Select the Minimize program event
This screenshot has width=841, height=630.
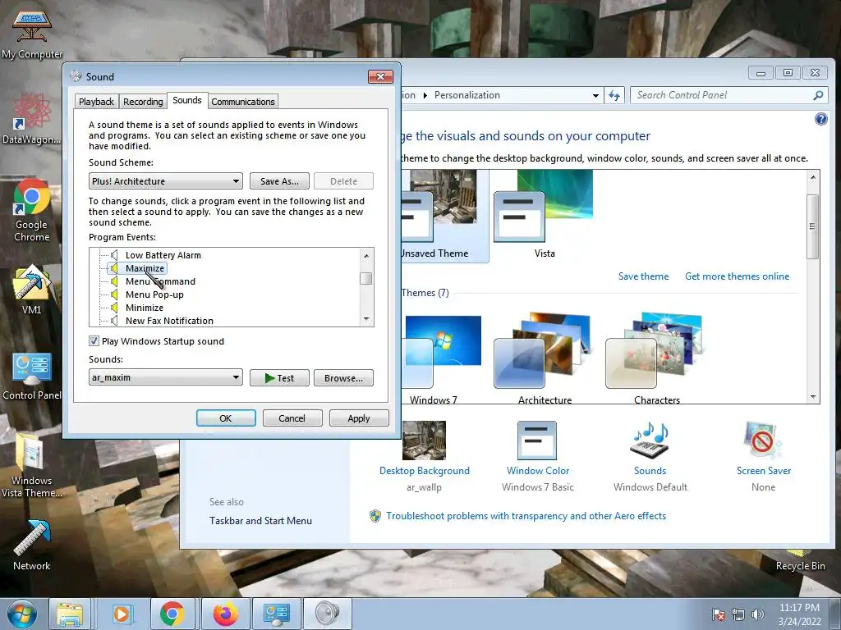[145, 308]
